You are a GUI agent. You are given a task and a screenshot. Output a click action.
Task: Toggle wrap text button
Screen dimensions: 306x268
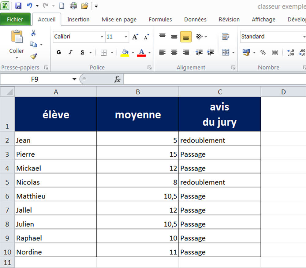pos(226,36)
